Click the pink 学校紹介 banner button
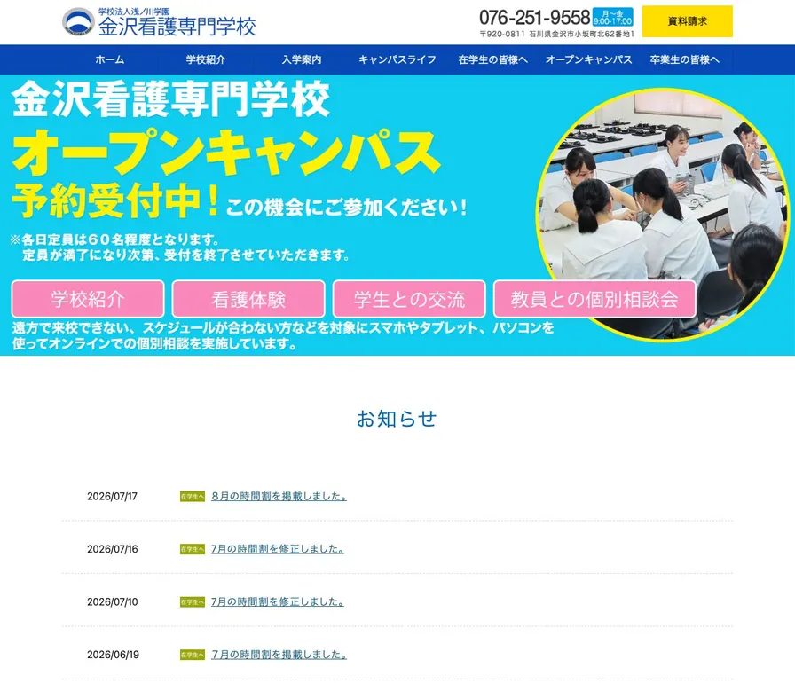795x683 pixels. (x=88, y=299)
